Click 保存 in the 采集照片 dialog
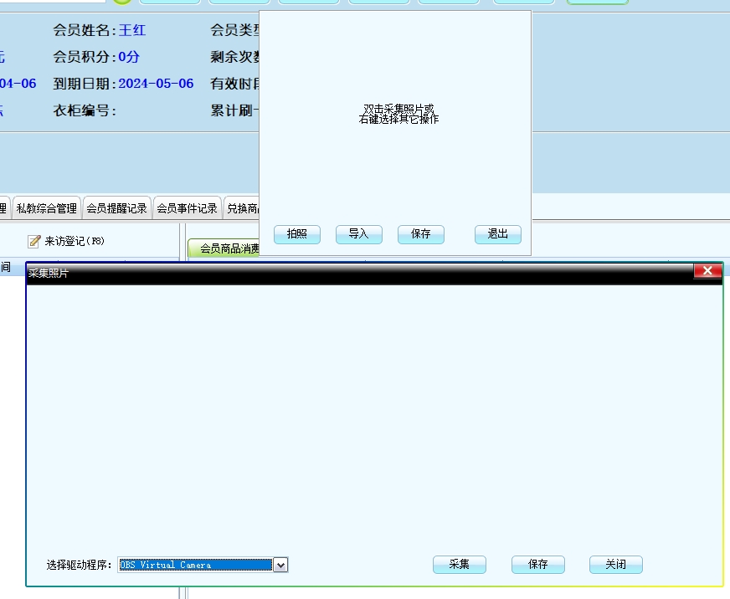 (x=537, y=565)
